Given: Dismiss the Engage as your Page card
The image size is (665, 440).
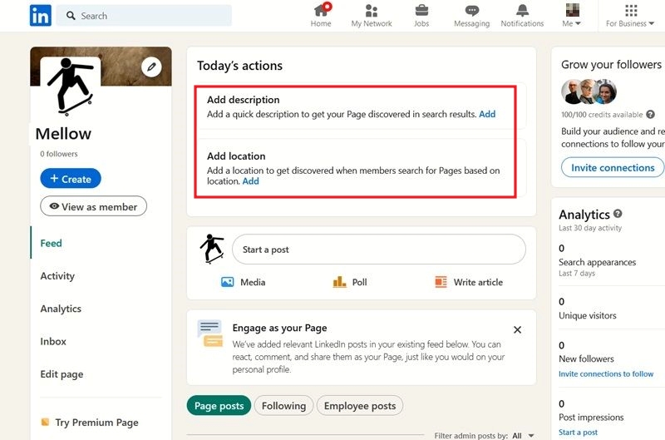Looking at the screenshot, I should pos(517,329).
